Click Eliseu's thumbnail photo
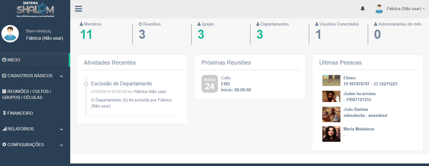429x166 pixels. [x=331, y=81]
